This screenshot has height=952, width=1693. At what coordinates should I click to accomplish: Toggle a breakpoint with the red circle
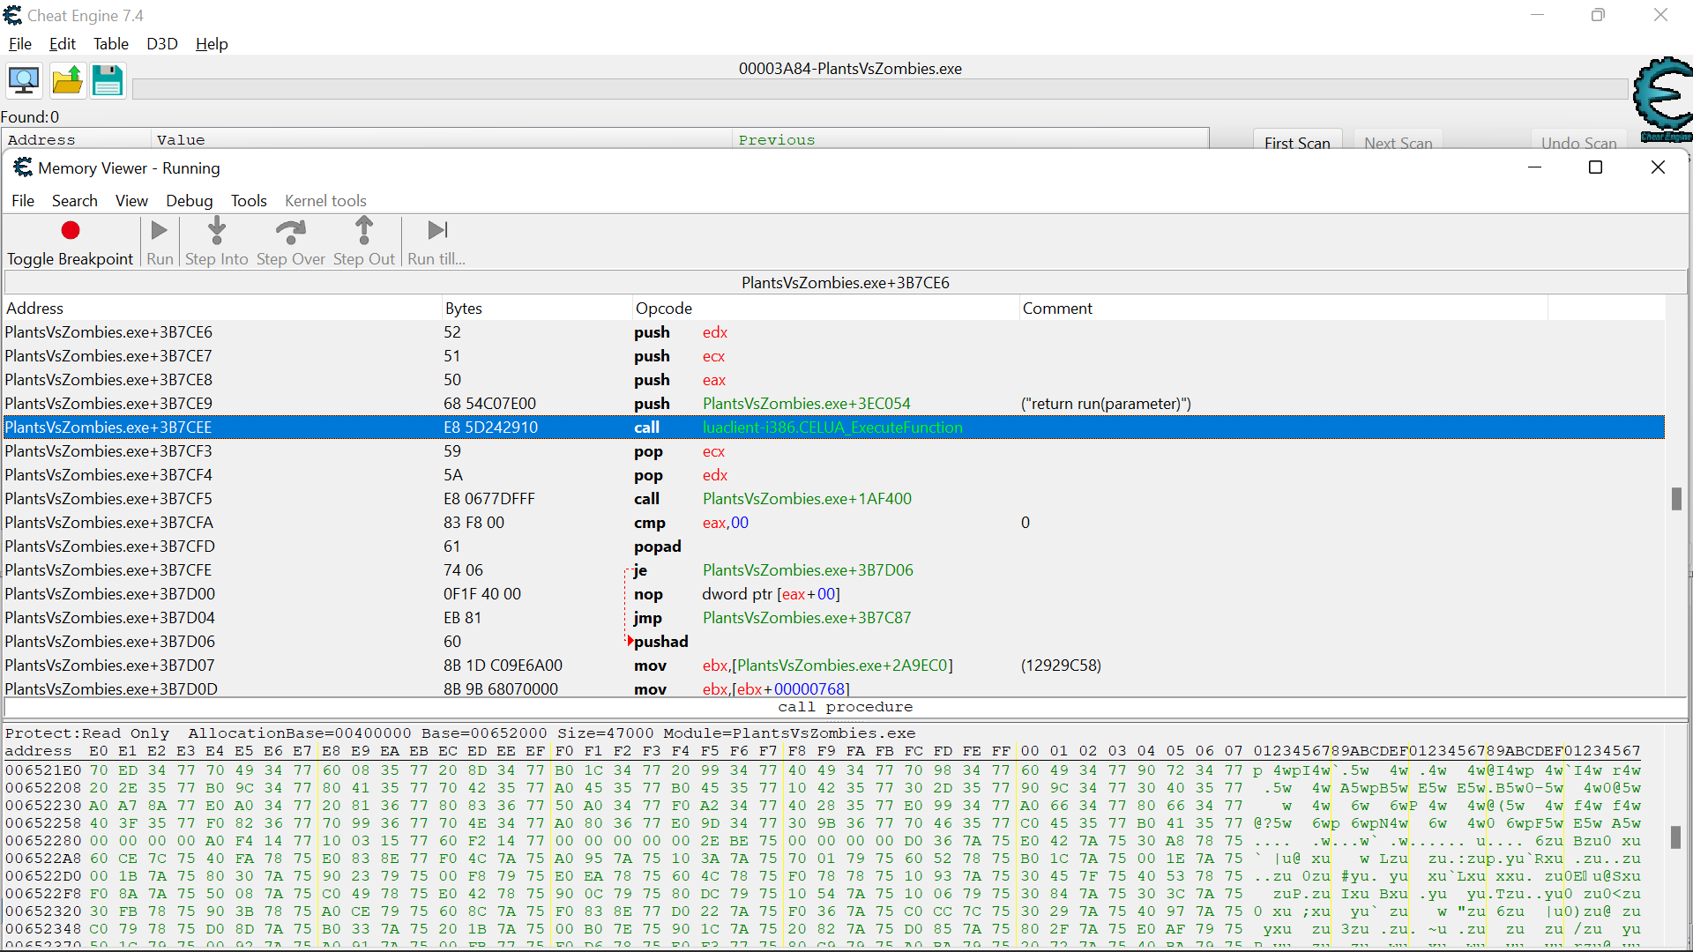[70, 230]
